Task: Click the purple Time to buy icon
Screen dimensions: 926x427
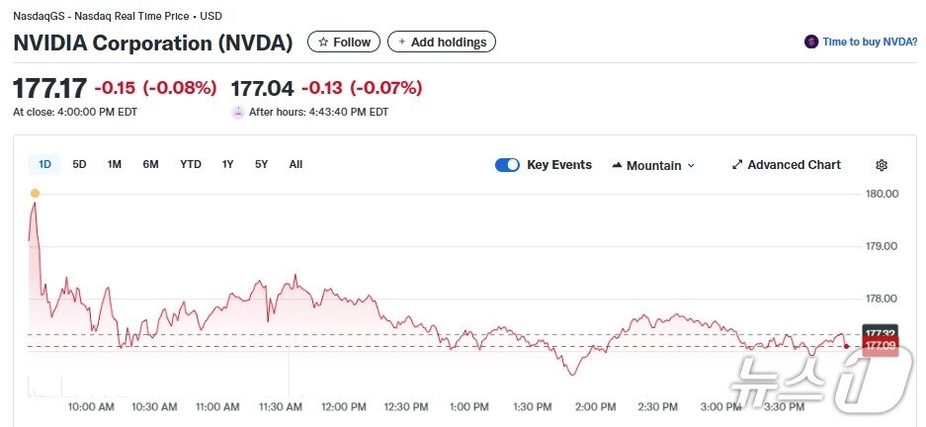Action: pos(811,42)
